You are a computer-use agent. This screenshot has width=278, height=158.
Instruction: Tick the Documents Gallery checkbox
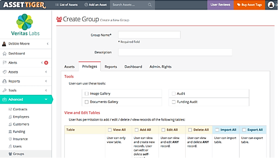87,102
